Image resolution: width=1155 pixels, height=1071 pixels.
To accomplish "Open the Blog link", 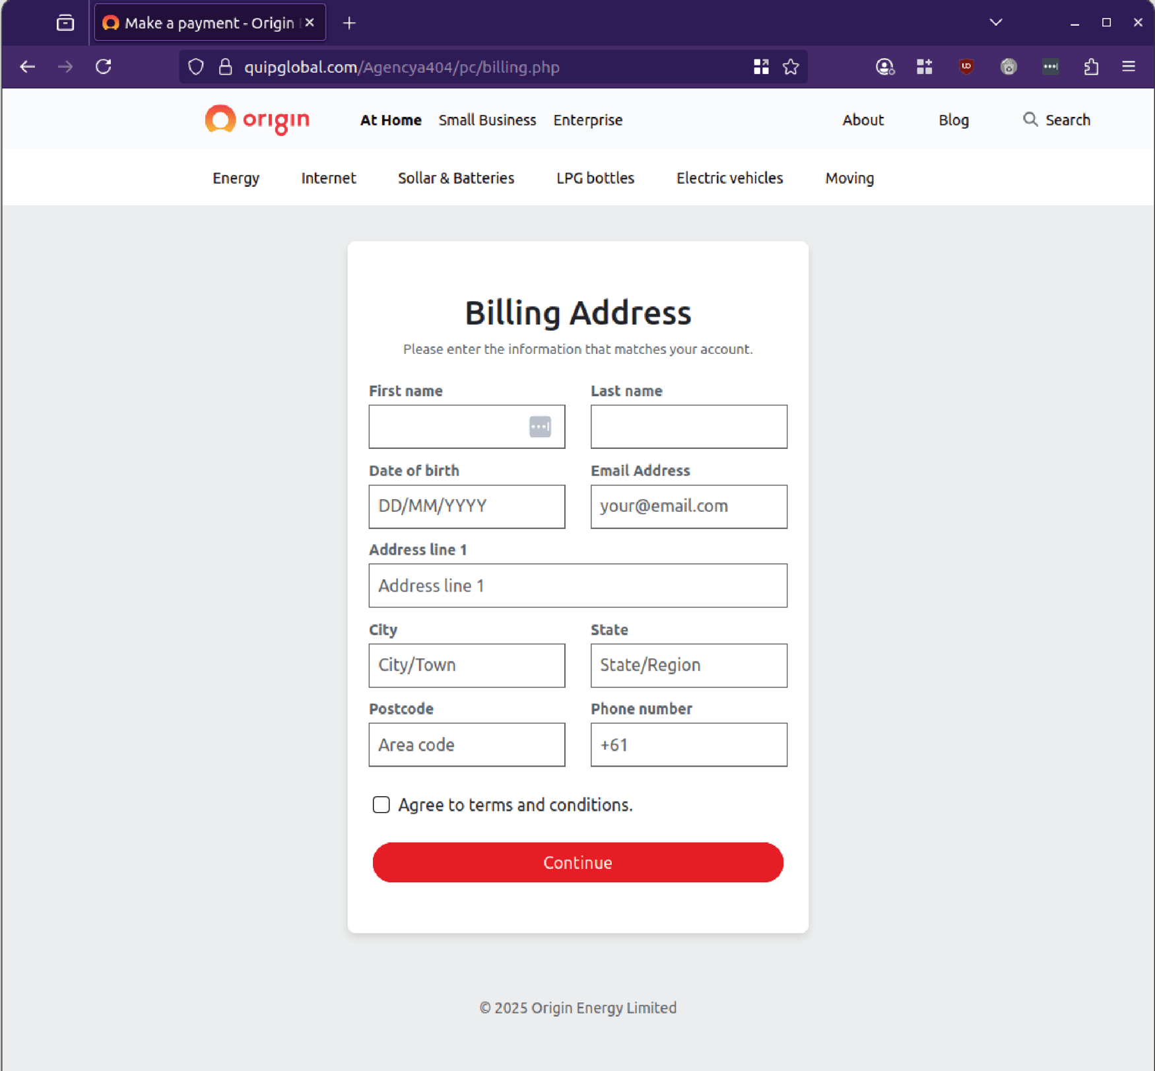I will [x=953, y=120].
